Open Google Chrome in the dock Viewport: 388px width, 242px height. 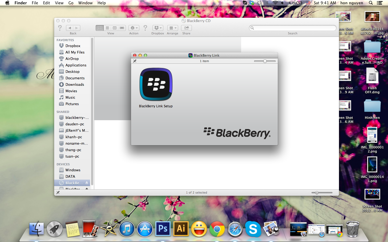click(x=217, y=229)
